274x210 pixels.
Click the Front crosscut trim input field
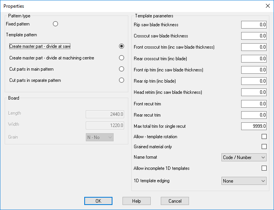coord(254,47)
